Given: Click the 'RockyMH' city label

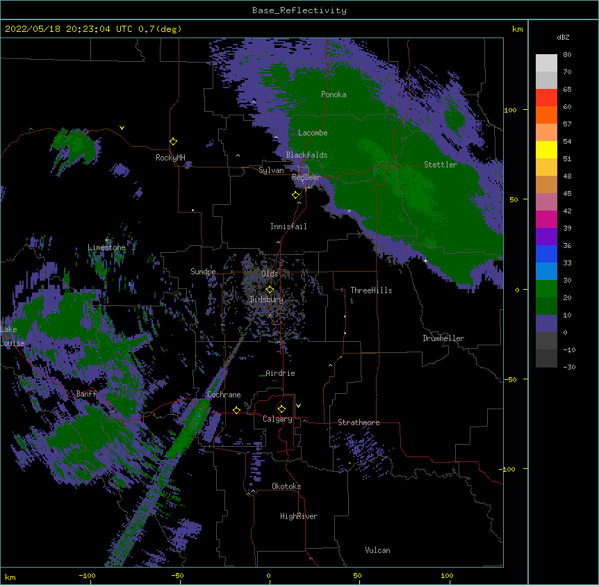Looking at the screenshot, I should click(170, 158).
